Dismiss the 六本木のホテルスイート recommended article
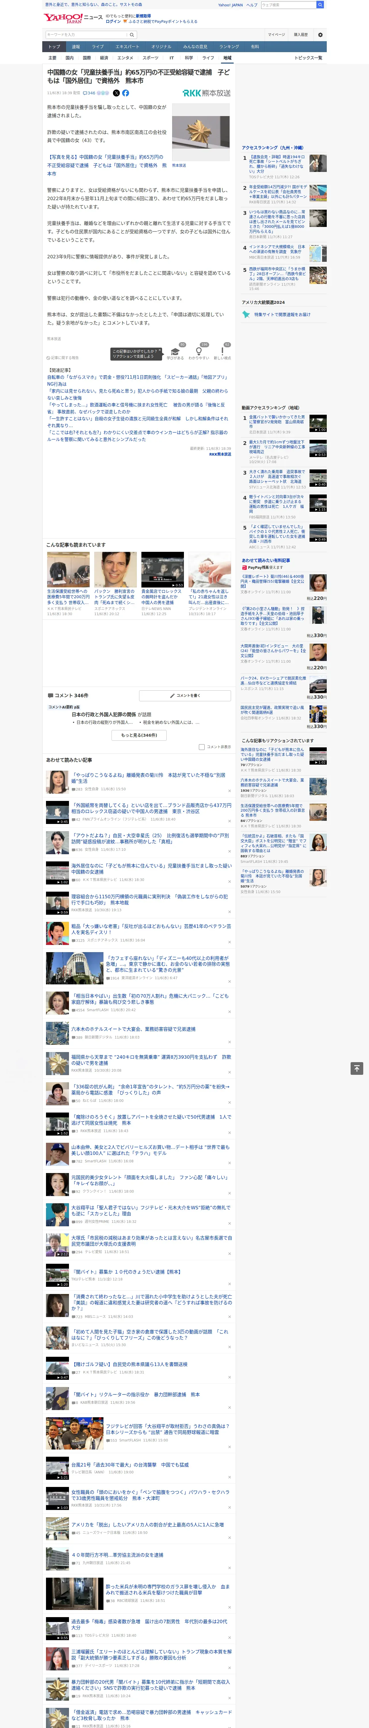Screen dimensions: 369x1728 (229, 1041)
